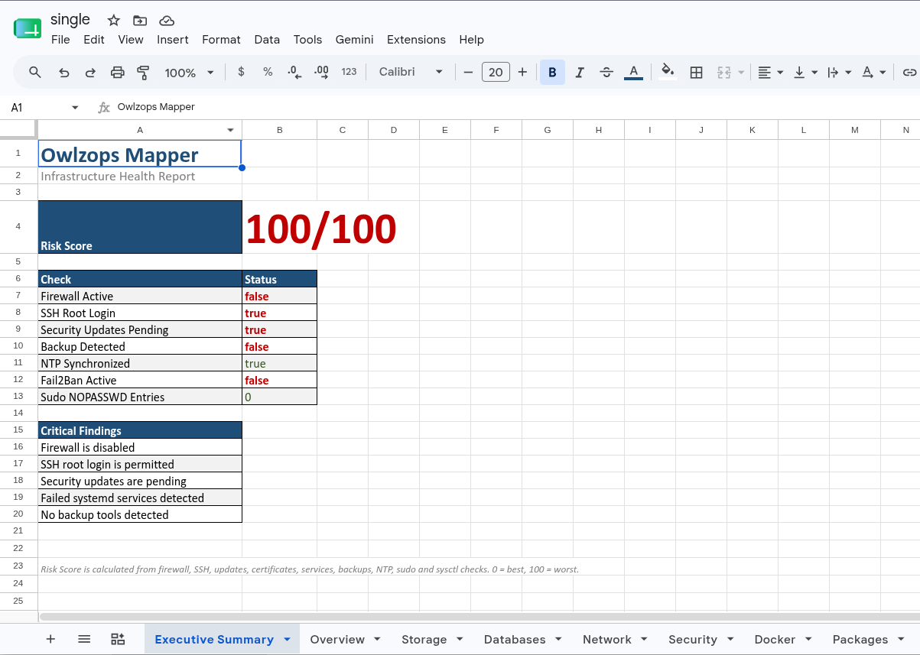Select the 'Firewall Active' cell
Image resolution: width=920 pixels, height=655 pixels.
(x=140, y=296)
